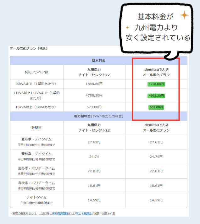Screen dimensions: 200x224
Task: Select the 16kVA以上（1kVAあたり）row label
Action: pyautogui.click(x=36, y=107)
